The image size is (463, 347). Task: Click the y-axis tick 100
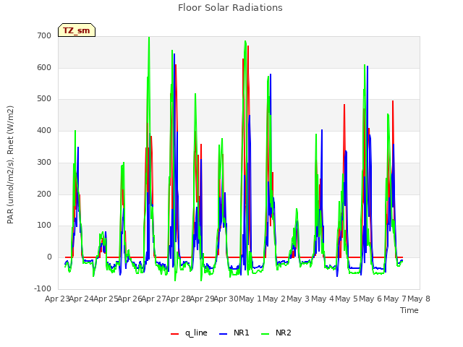44,225
